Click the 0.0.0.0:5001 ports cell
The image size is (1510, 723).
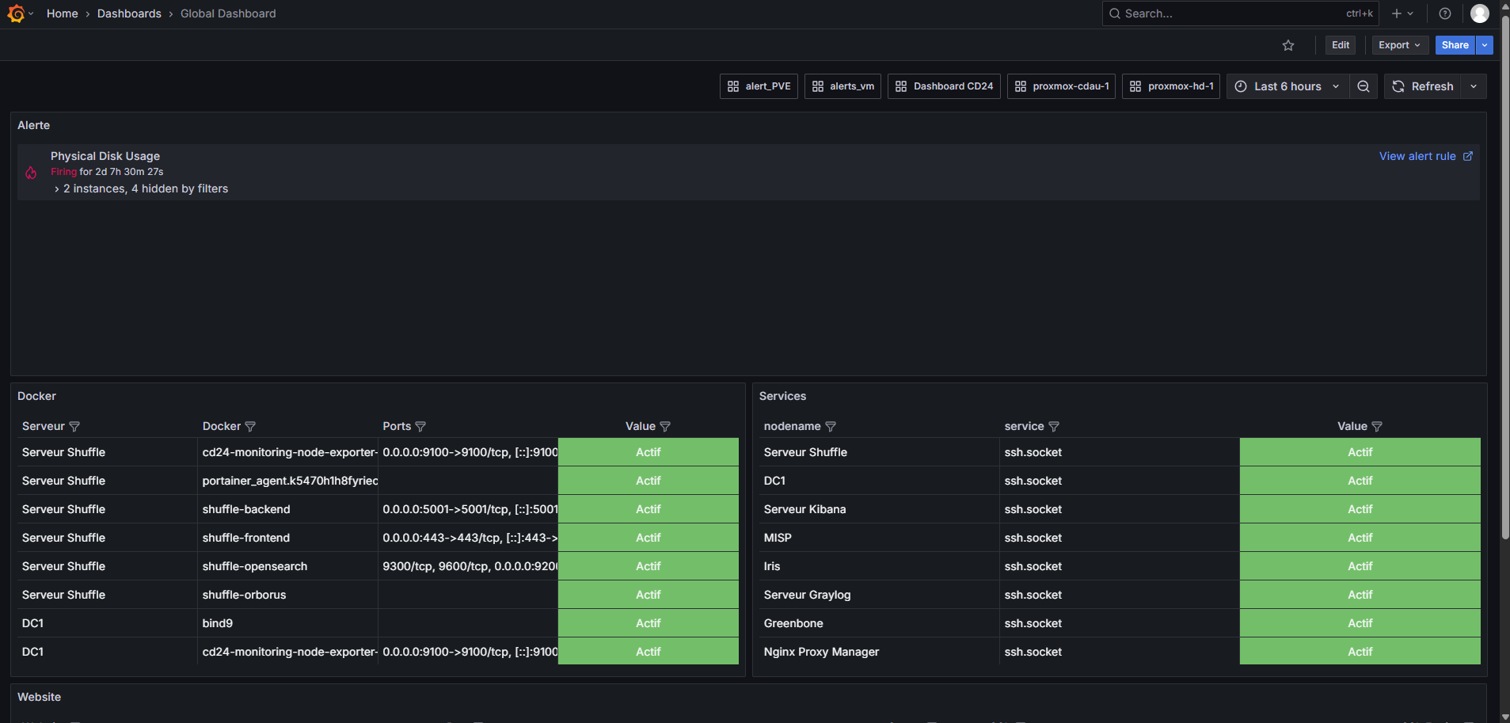(x=469, y=509)
